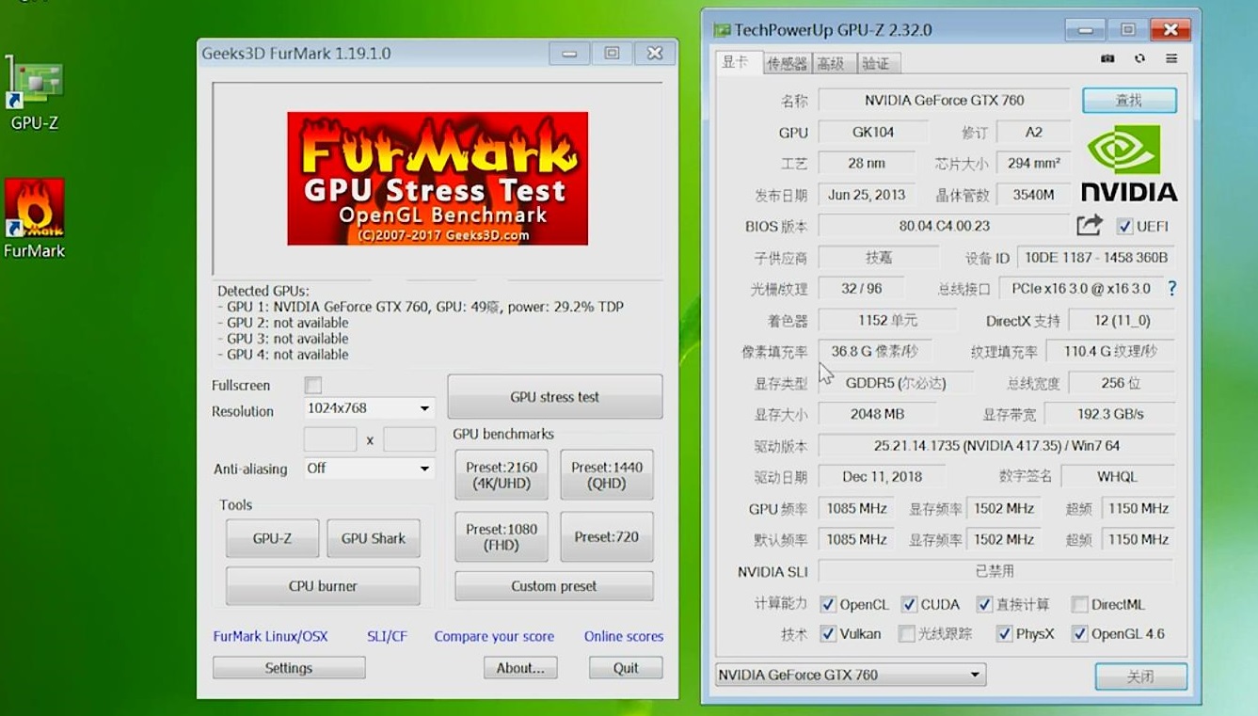Viewport: 1258px width, 716px height.
Task: Click the camera screenshot icon in GPU-Z
Action: [x=1107, y=58]
